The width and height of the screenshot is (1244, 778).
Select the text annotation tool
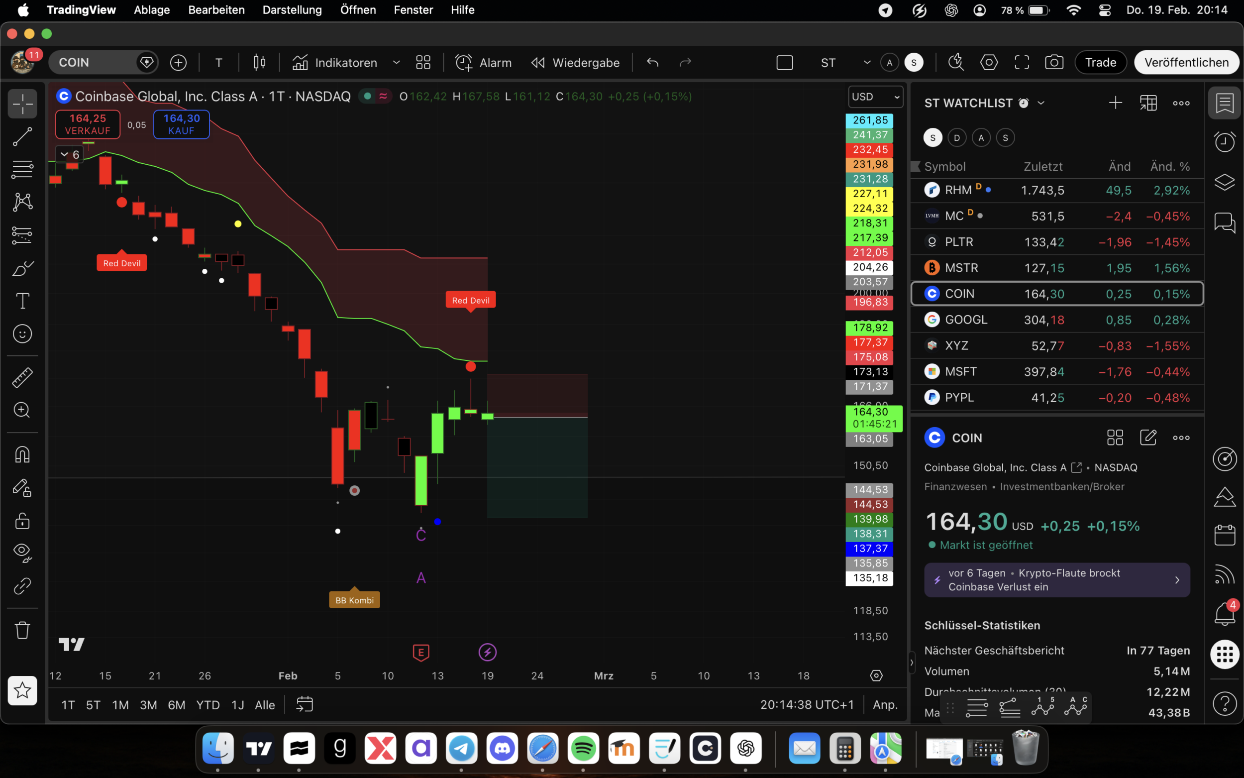click(22, 301)
